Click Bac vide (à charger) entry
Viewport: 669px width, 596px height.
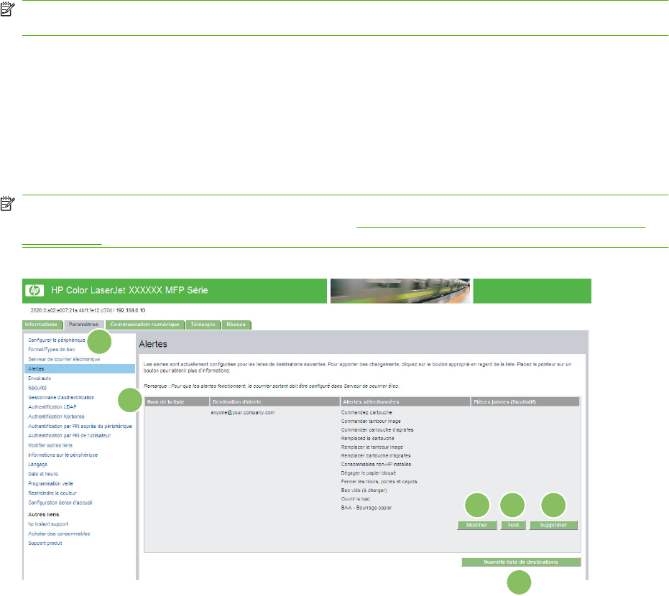(364, 490)
